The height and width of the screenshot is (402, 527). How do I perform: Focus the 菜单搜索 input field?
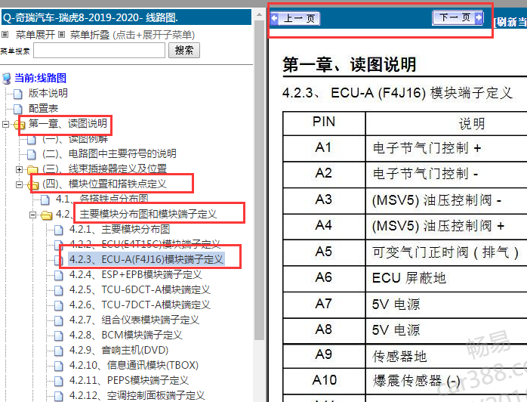[x=99, y=51]
